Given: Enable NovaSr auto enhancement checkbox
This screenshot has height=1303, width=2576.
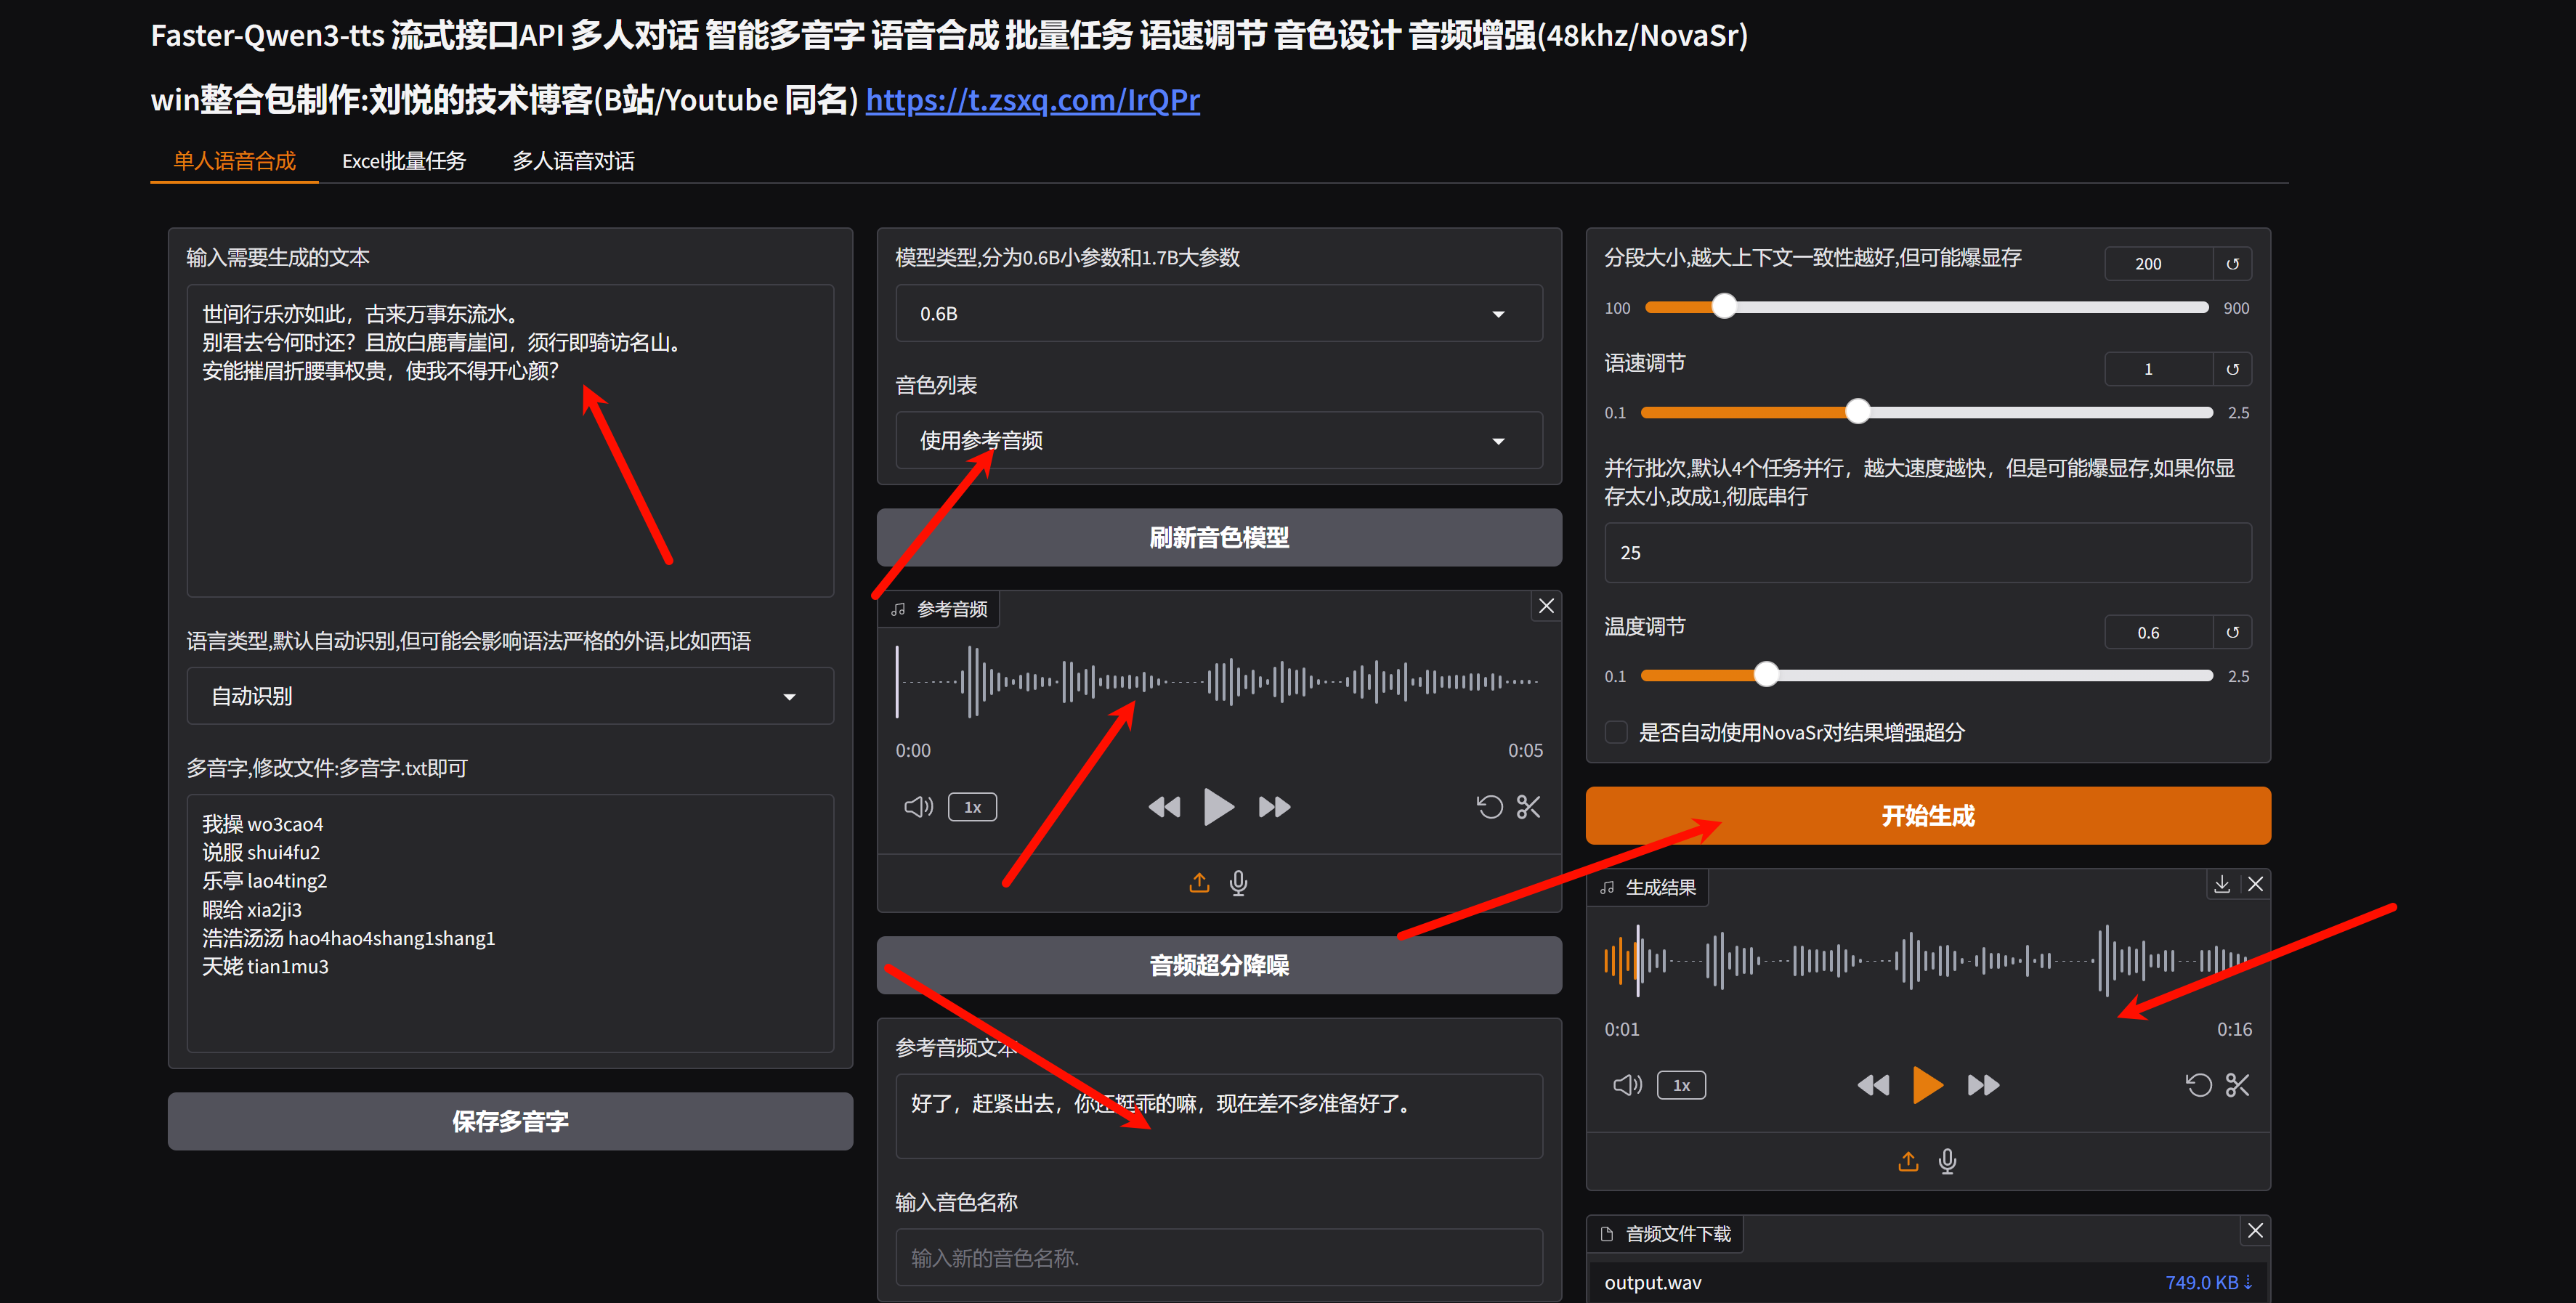Looking at the screenshot, I should (1616, 732).
